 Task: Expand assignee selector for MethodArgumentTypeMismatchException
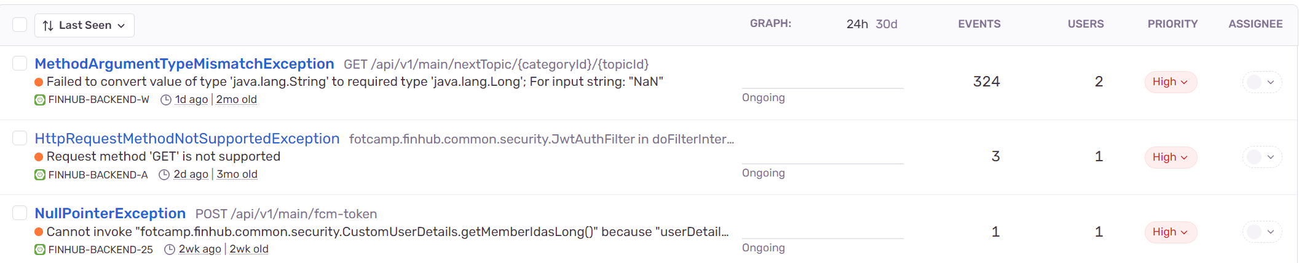tap(1262, 82)
